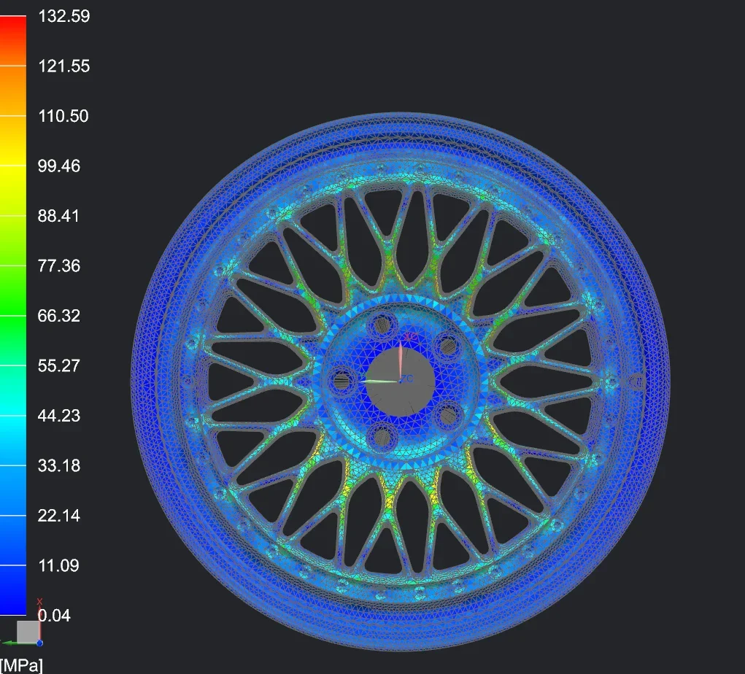Select the legend value 66.32

59,315
